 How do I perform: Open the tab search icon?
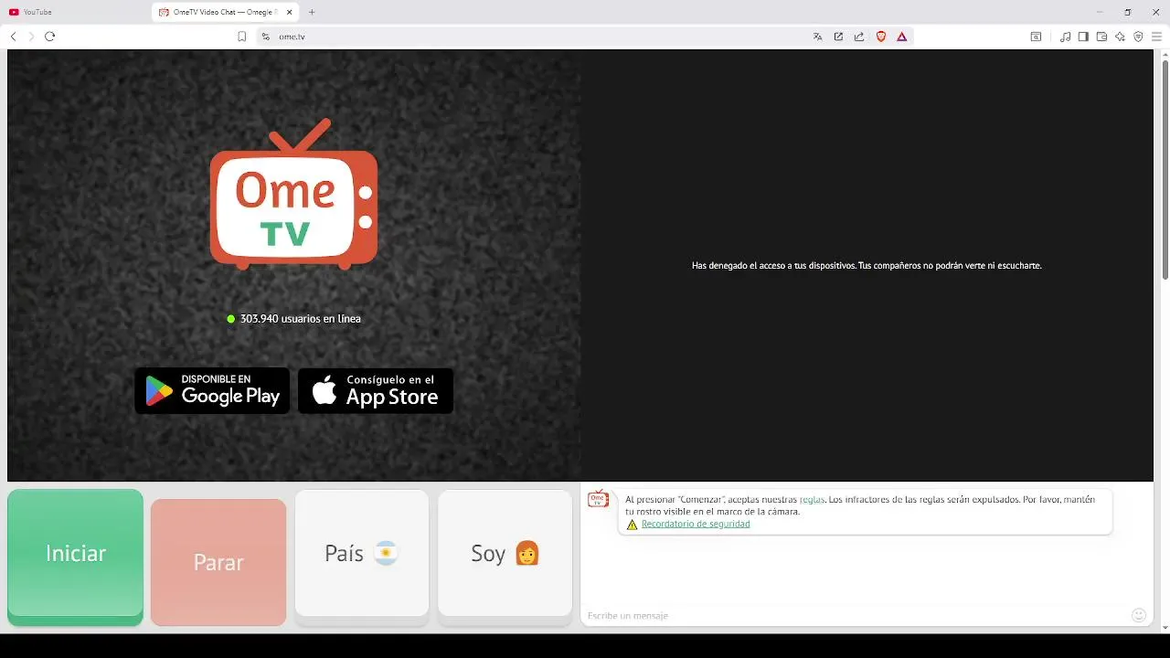click(1036, 37)
